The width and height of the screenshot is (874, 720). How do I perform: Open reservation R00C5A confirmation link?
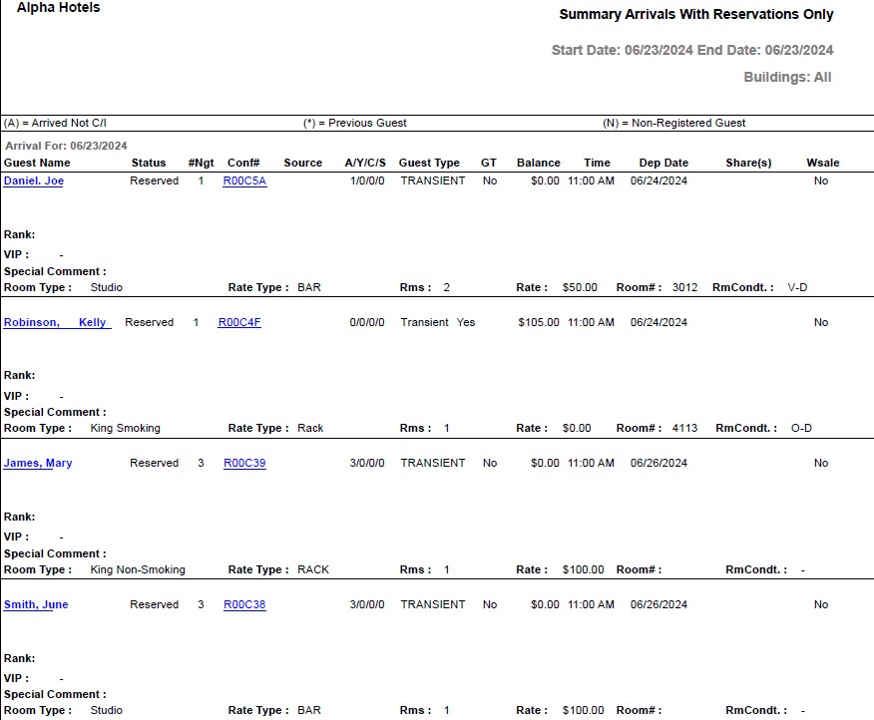point(244,180)
